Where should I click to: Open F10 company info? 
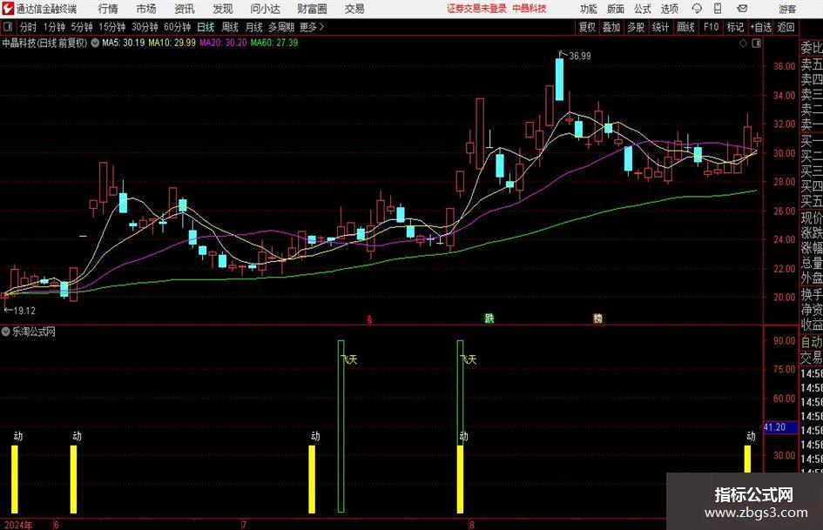712,27
